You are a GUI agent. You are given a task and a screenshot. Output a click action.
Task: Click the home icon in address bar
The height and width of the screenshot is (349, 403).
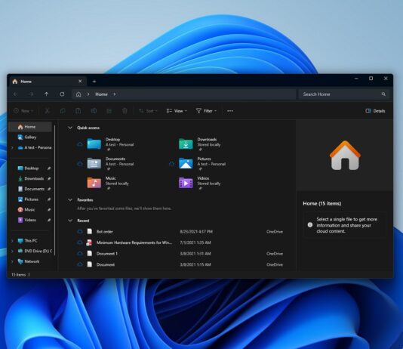78,94
